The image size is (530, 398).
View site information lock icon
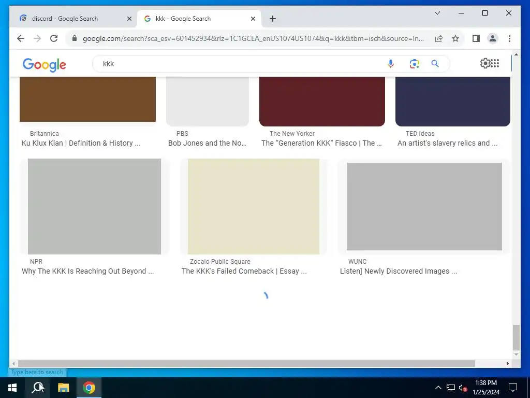coord(75,38)
